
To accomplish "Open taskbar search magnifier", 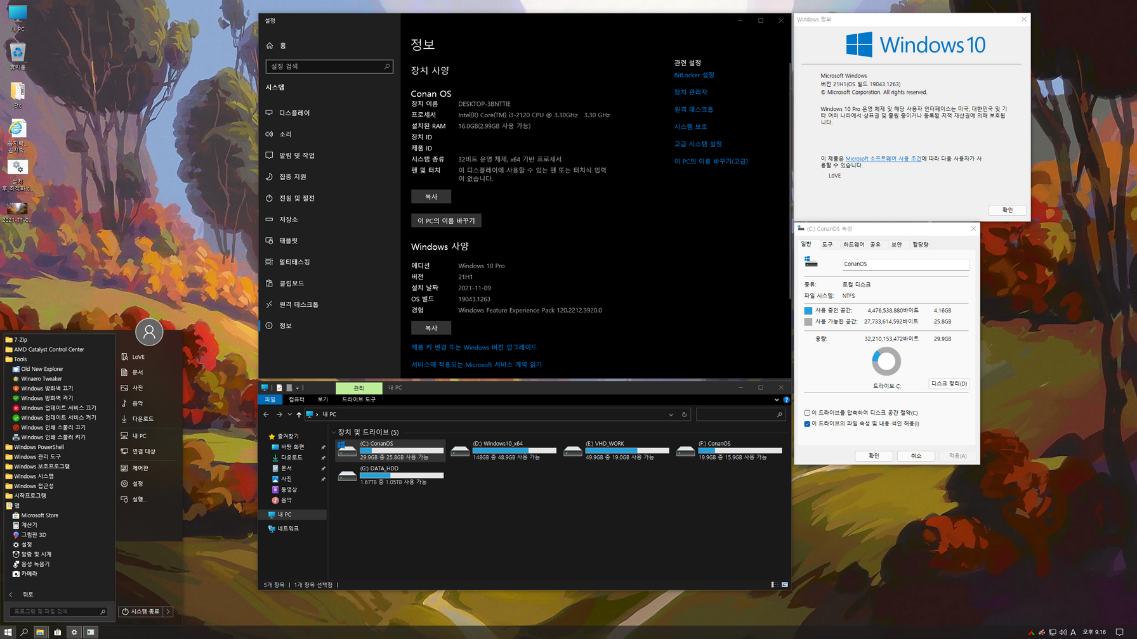I will (24, 632).
